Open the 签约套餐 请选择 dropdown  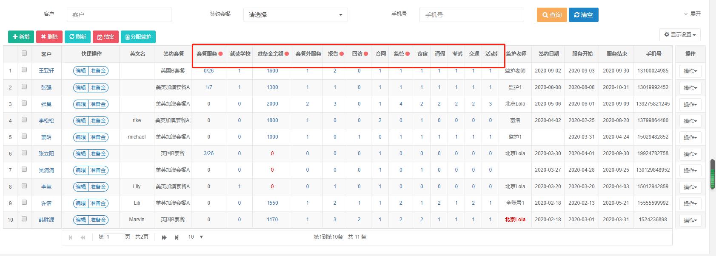[x=295, y=15]
